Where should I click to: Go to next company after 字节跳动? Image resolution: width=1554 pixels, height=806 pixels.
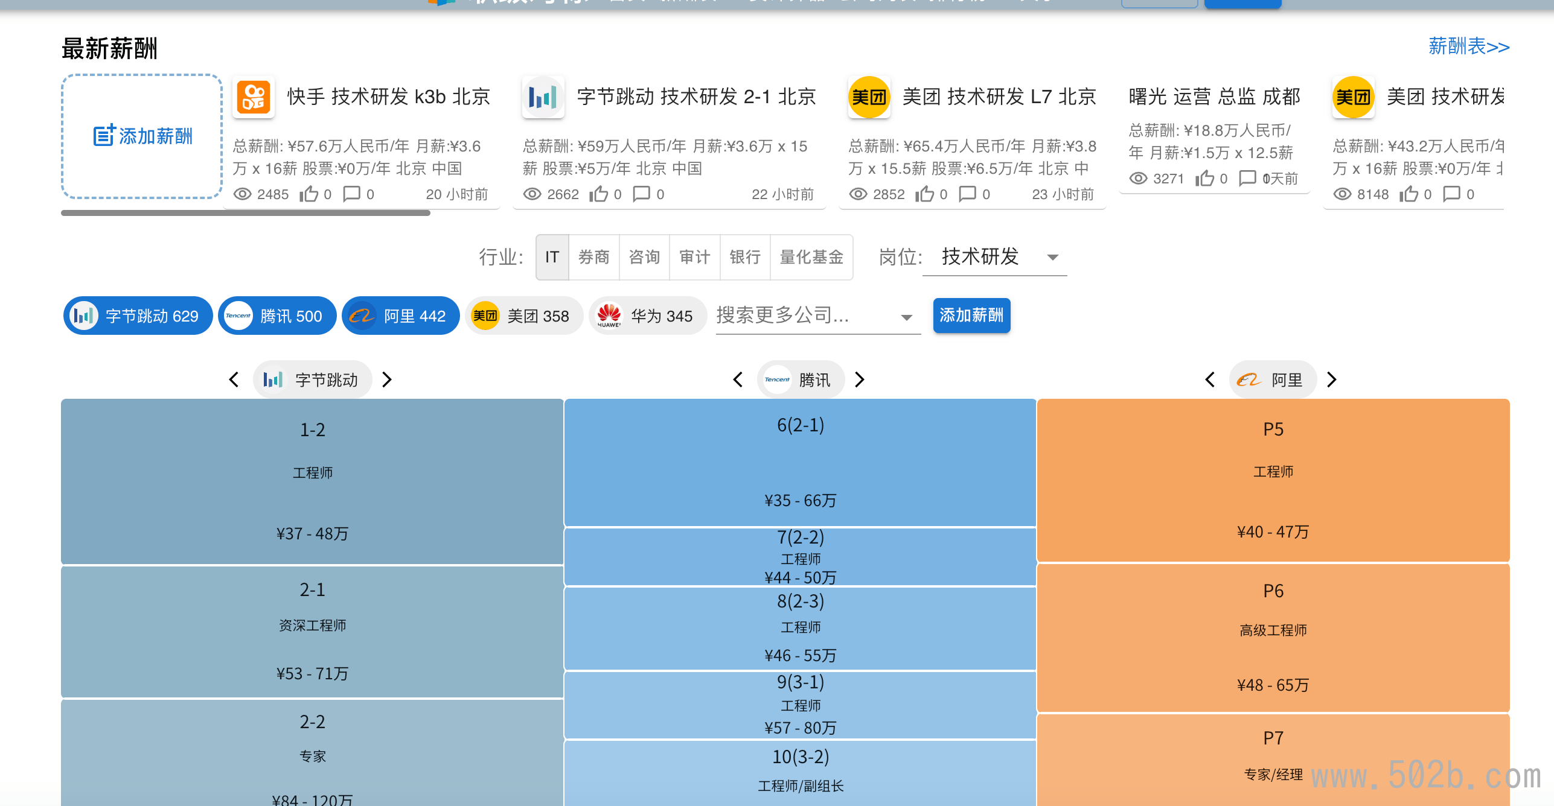[x=387, y=379]
